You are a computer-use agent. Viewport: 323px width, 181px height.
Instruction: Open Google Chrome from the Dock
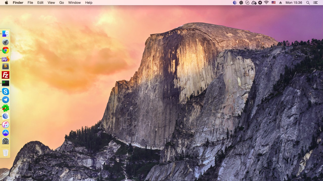[x=6, y=50]
